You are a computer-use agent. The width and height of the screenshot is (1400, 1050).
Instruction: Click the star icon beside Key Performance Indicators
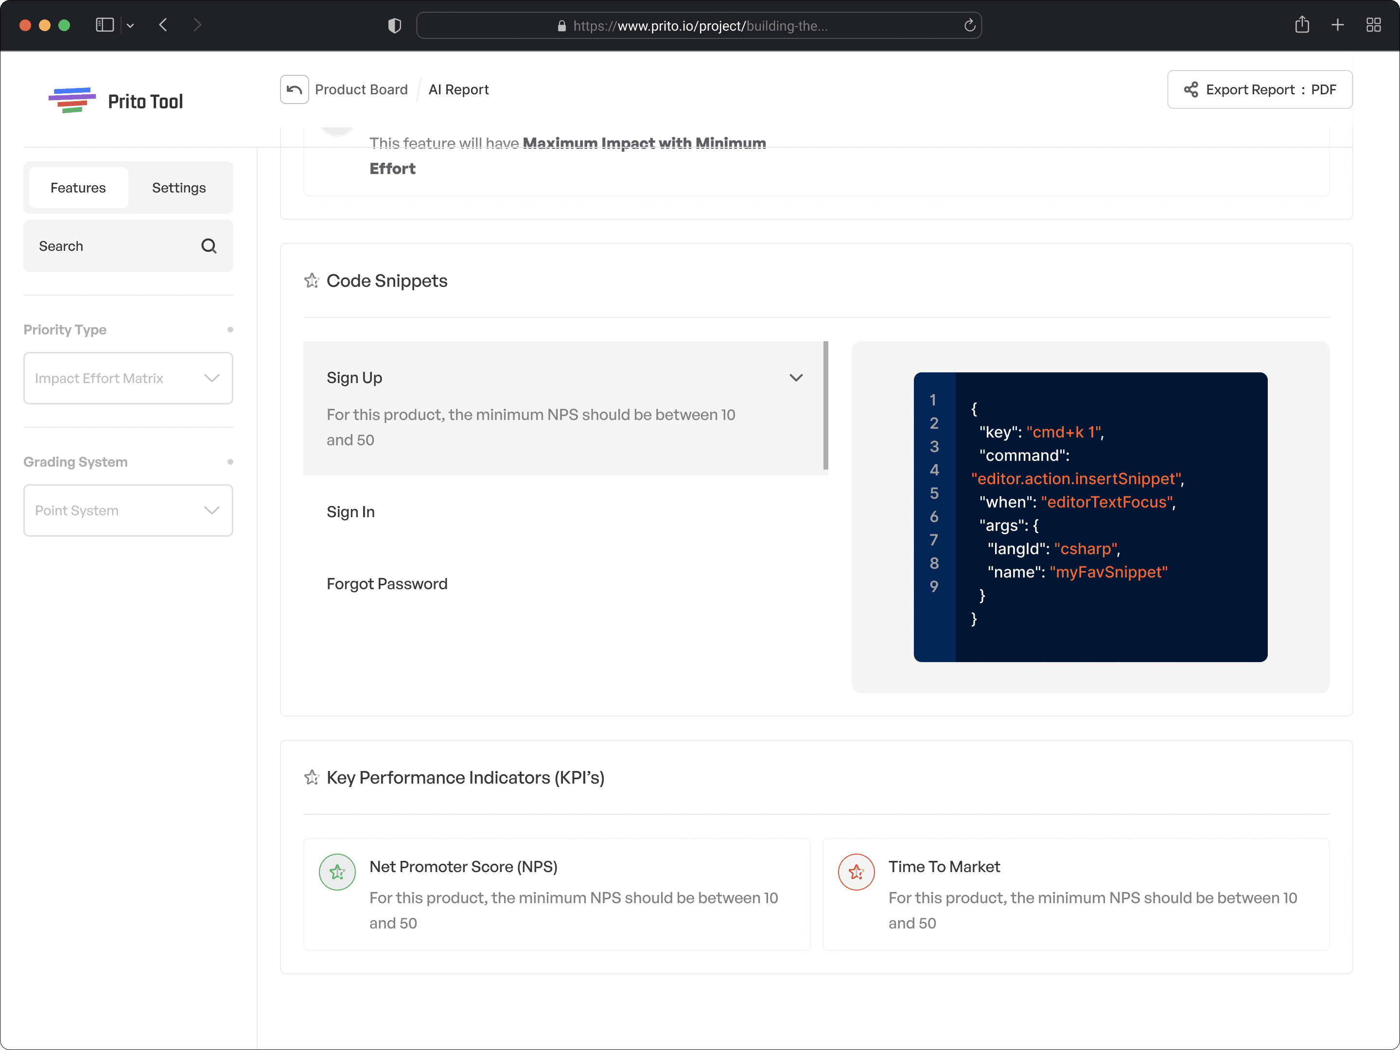click(x=312, y=777)
